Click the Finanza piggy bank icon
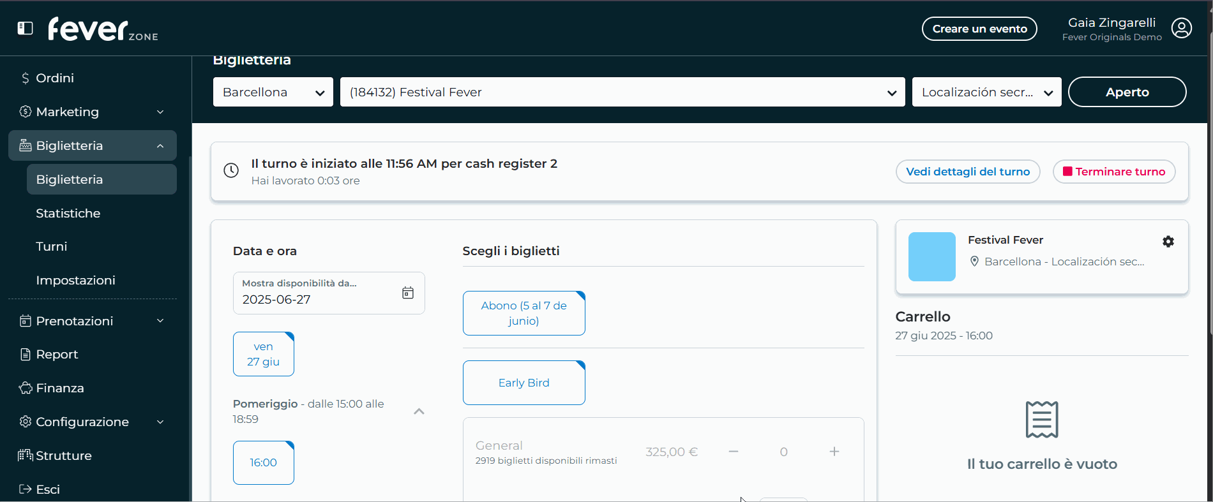This screenshot has height=502, width=1213. [x=26, y=388]
